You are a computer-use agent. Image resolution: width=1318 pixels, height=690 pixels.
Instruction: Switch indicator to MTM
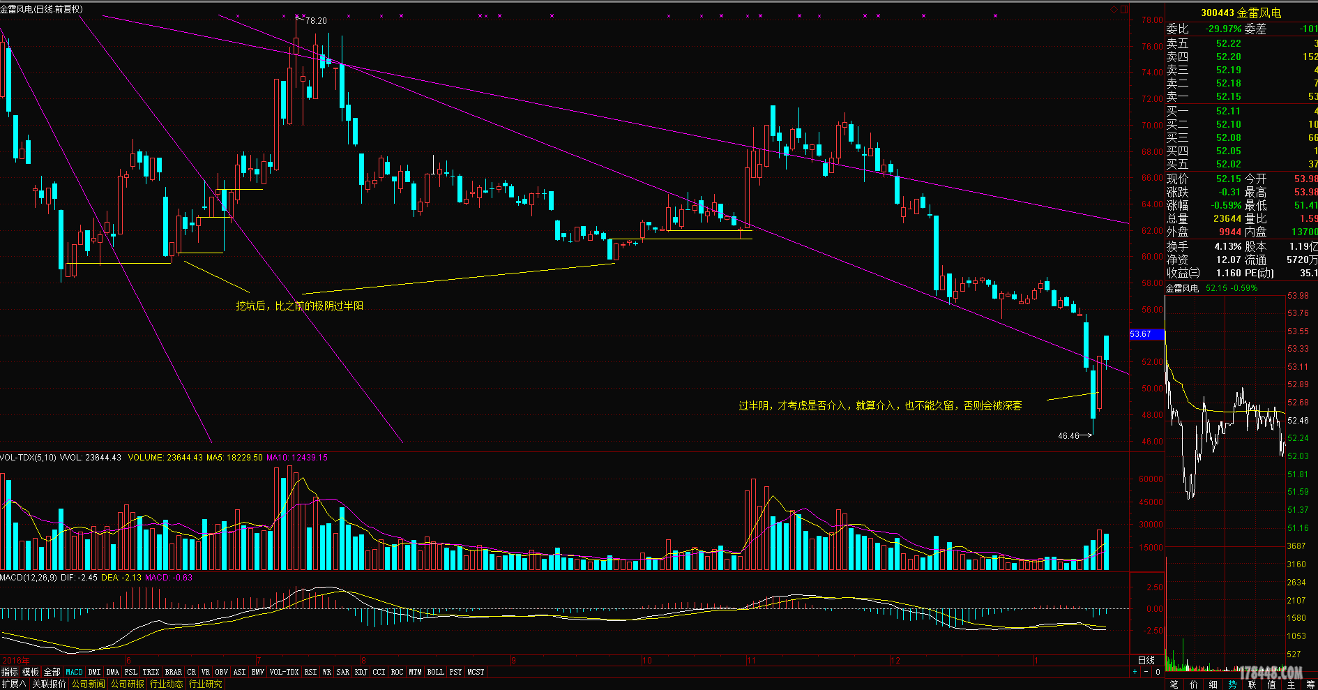[416, 672]
